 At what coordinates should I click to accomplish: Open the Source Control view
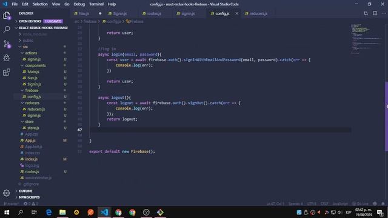point(7,44)
